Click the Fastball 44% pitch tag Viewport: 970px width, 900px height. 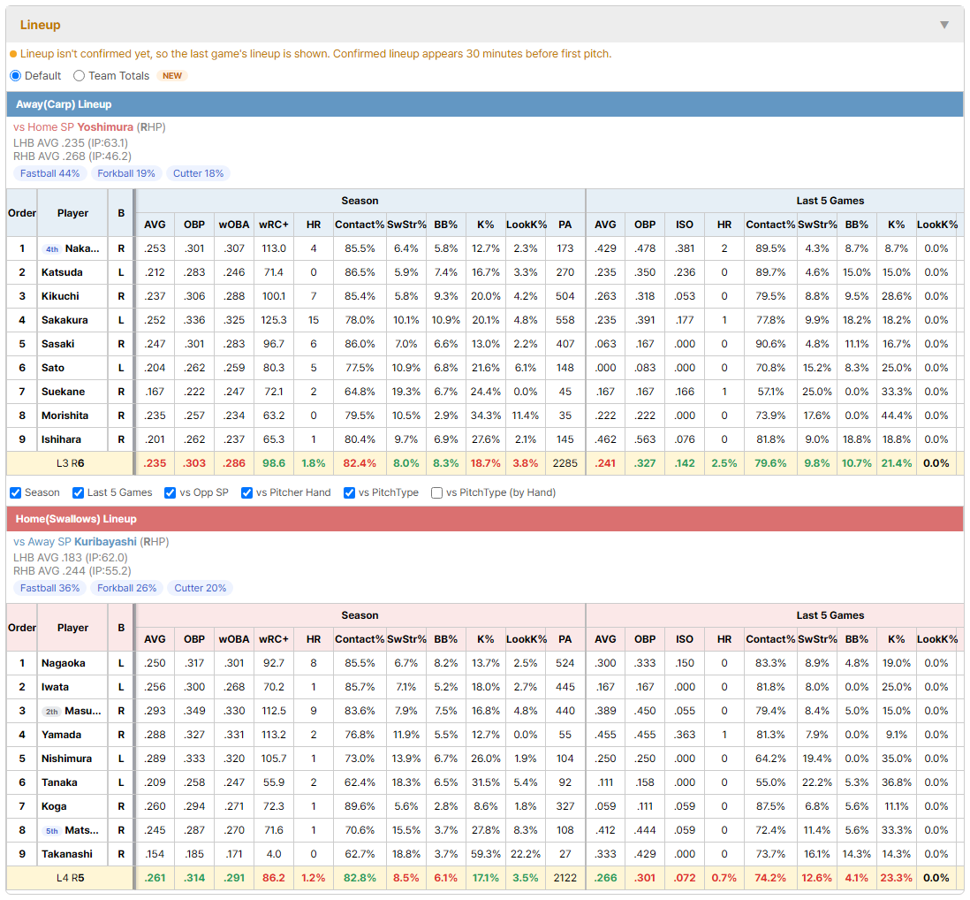click(x=50, y=173)
